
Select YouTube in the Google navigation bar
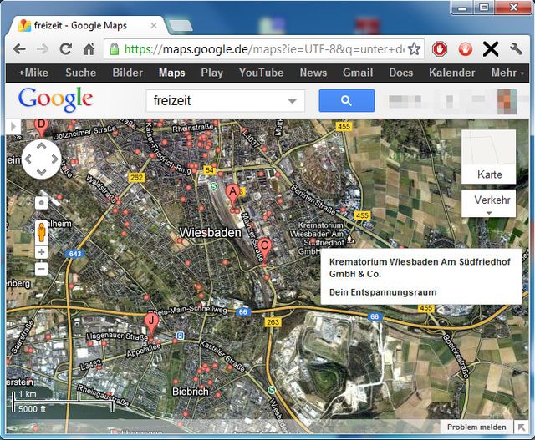click(x=261, y=73)
